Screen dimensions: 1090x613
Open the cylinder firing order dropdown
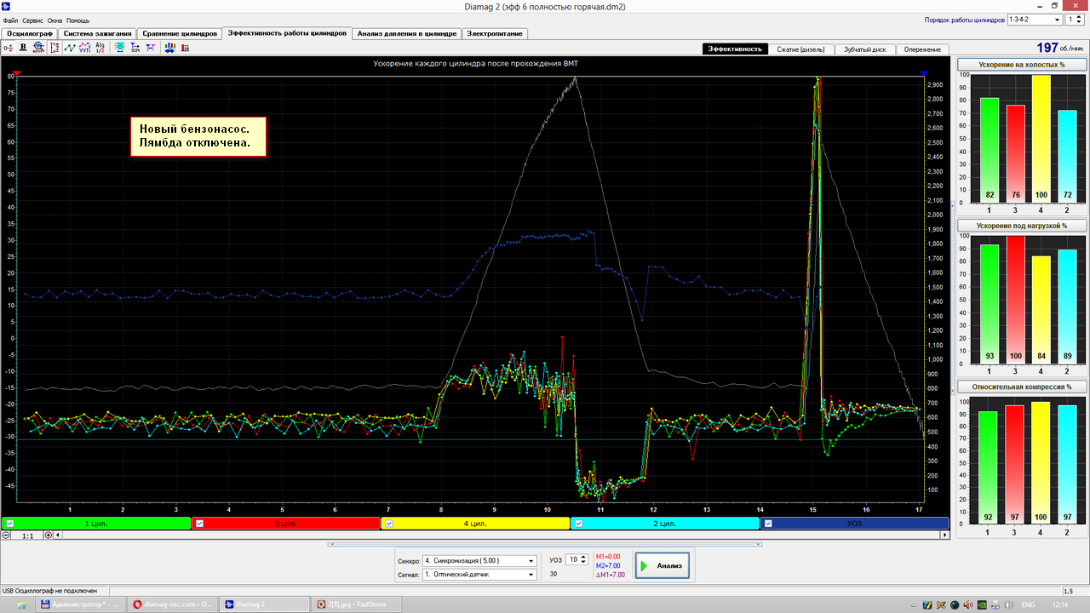tap(1035, 19)
